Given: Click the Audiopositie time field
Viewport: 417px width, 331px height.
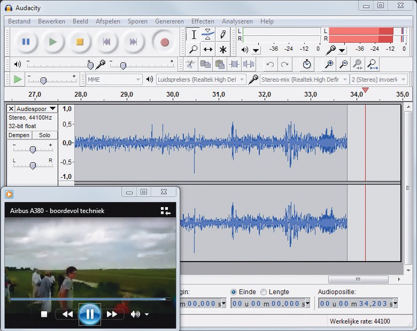Looking at the screenshot, I should tap(356, 304).
